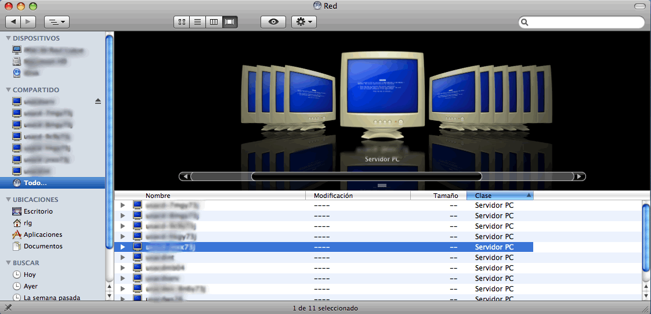Switch to icon view
The image size is (651, 314).
pyautogui.click(x=182, y=21)
